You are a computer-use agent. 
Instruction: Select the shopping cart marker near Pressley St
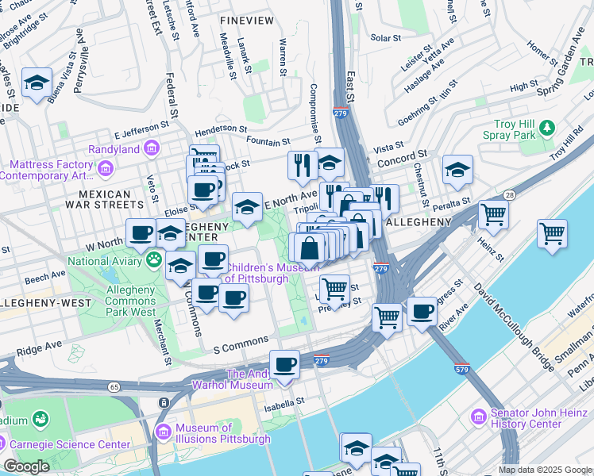(x=334, y=290)
